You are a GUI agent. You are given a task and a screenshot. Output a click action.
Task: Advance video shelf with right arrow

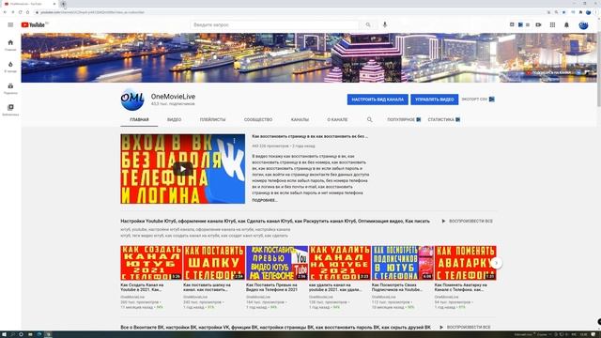click(497, 263)
